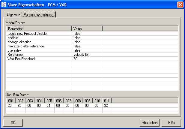Screen dimensions: 185x129
Task: Select the 'Wait Pos Reached' parameter row
Action: pyautogui.click(x=92, y=59)
